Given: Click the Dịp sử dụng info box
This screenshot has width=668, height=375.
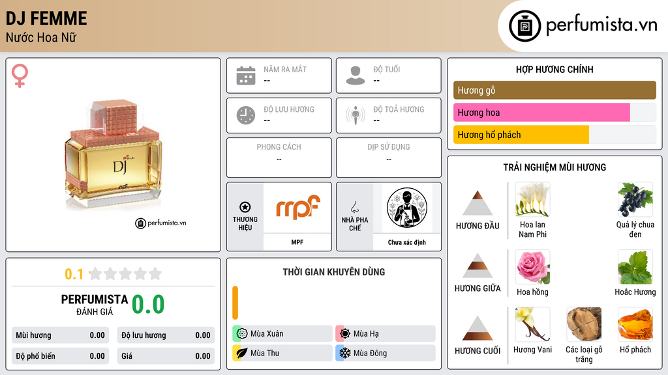Looking at the screenshot, I should tap(389, 158).
